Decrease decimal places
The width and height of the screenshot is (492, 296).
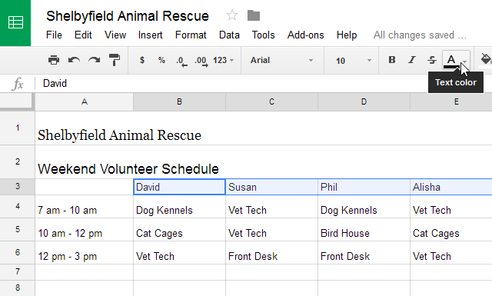point(181,61)
